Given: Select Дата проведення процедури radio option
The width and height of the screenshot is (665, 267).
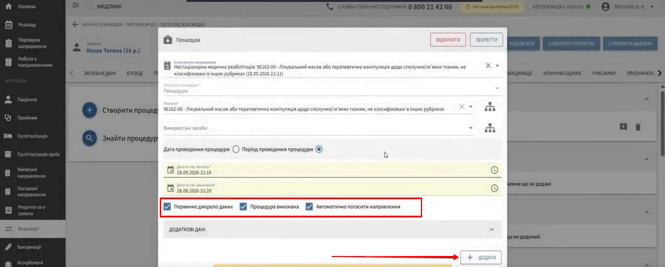Looking at the screenshot, I should (236, 149).
